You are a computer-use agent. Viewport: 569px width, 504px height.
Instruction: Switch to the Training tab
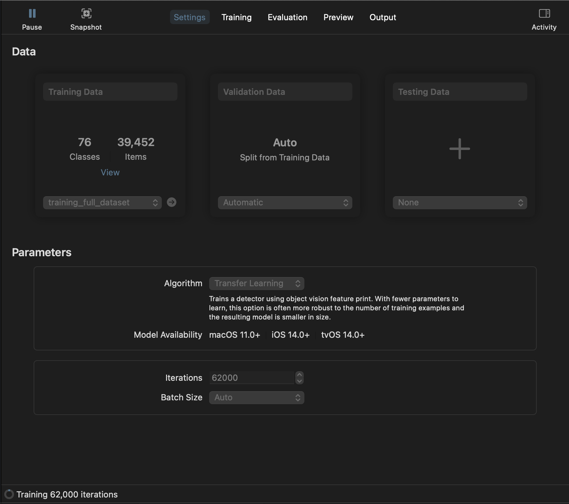236,17
